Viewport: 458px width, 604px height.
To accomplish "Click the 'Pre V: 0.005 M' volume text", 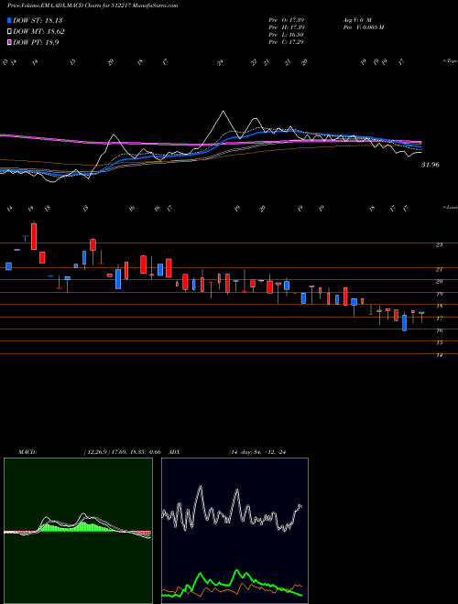I will pyautogui.click(x=363, y=27).
